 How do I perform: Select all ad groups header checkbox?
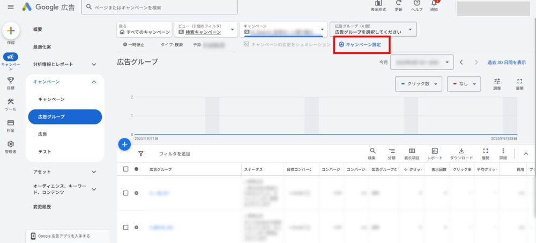125,169
